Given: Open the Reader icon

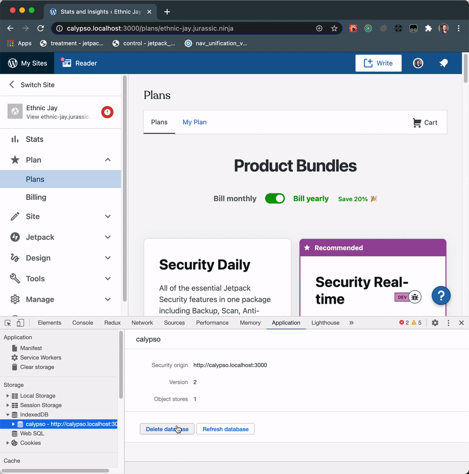Looking at the screenshot, I should tap(66, 63).
